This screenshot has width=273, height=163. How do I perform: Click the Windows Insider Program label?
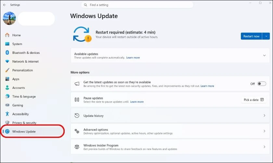pos(101,145)
